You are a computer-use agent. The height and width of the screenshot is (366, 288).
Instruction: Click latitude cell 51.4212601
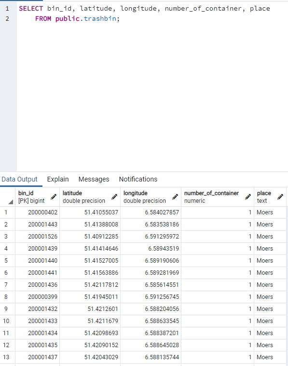(90, 309)
